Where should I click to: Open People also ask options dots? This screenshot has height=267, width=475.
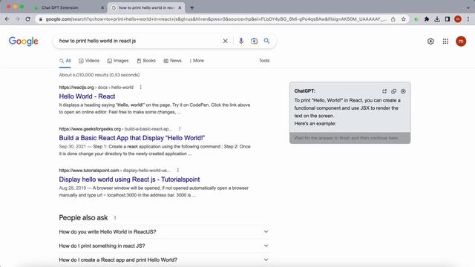[115, 217]
